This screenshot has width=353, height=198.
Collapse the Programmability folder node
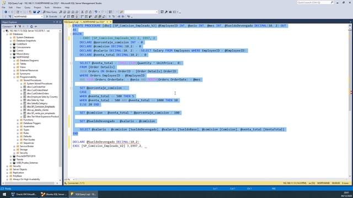pyautogui.click(x=14, y=77)
